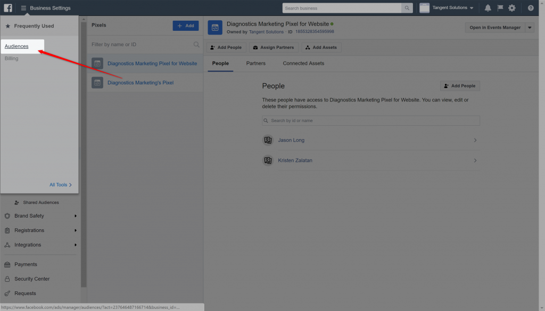Open the Kristen Zalatan name link
This screenshot has width=545, height=311.
point(295,160)
